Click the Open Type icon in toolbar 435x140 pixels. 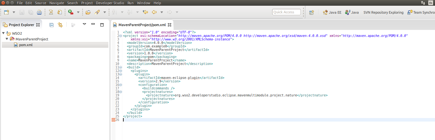[88, 12]
